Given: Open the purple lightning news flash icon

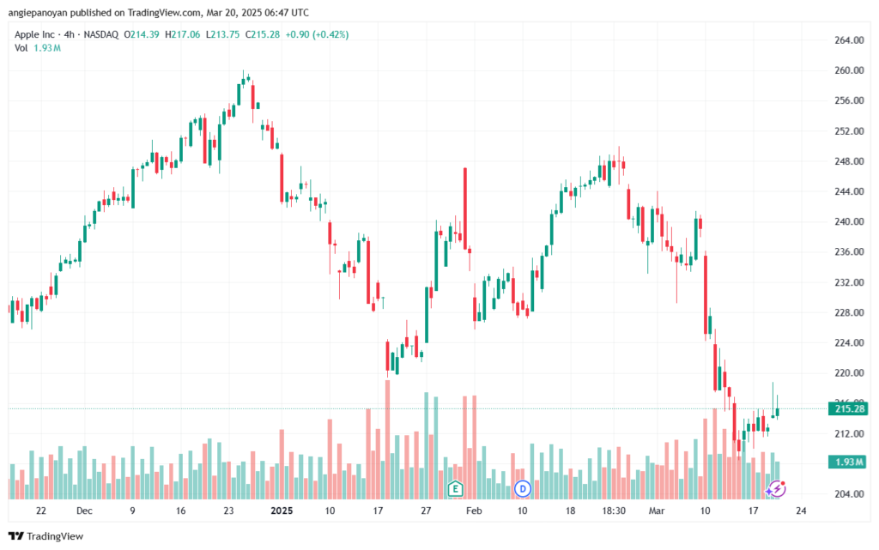Looking at the screenshot, I should click(776, 489).
